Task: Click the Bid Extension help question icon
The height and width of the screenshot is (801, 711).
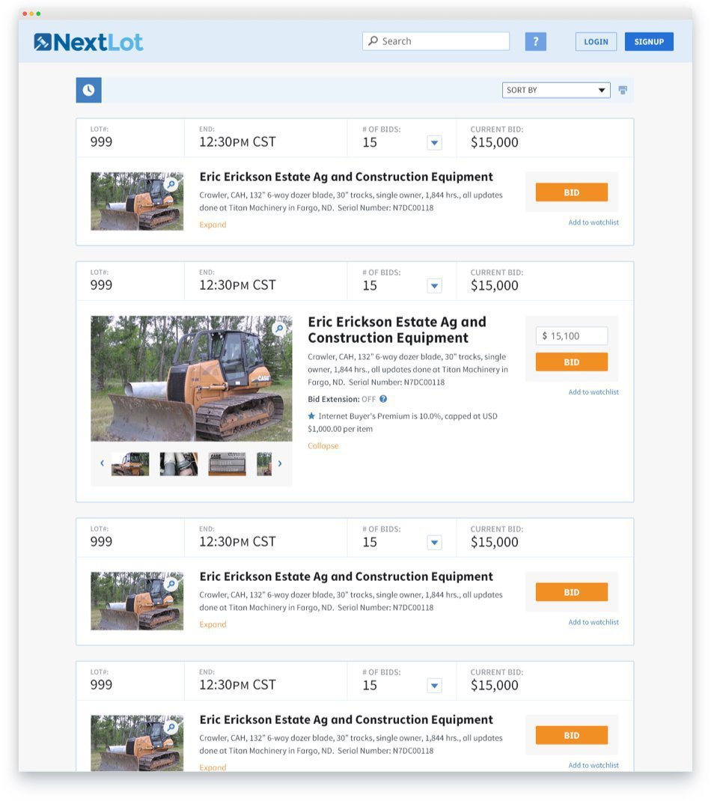Action: click(x=383, y=399)
